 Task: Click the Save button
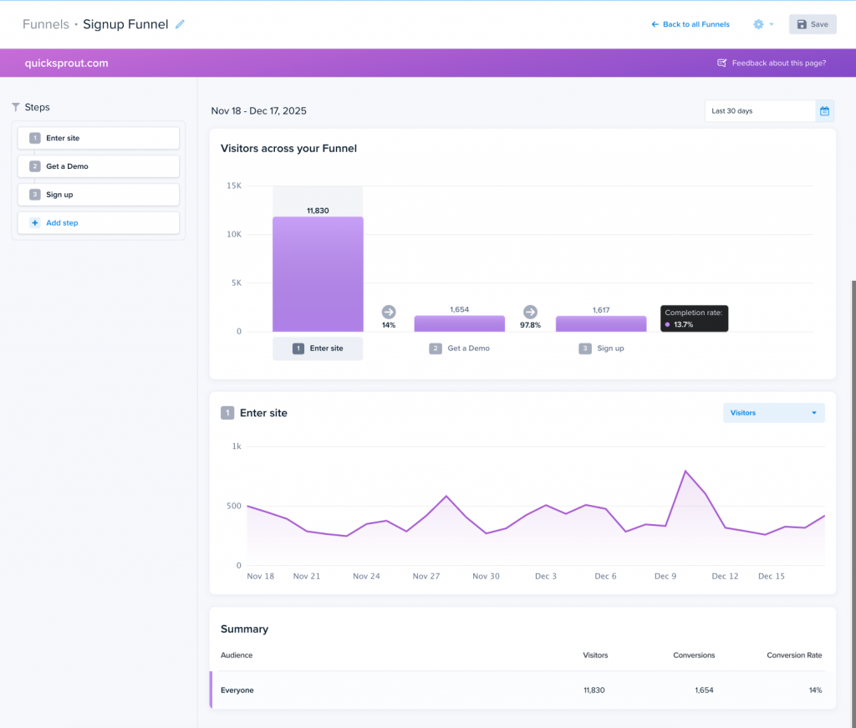coord(812,24)
